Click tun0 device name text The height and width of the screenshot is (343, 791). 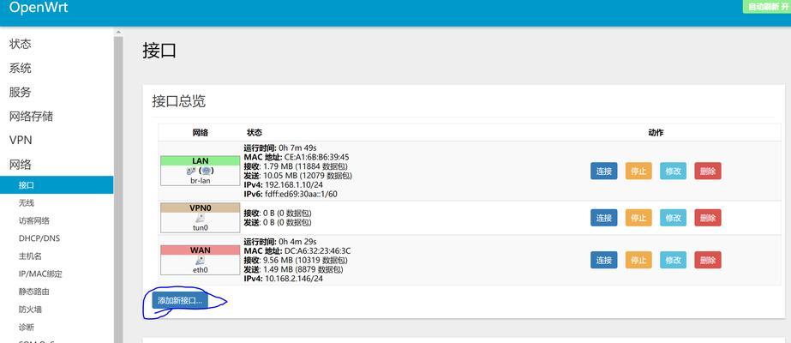pos(201,227)
